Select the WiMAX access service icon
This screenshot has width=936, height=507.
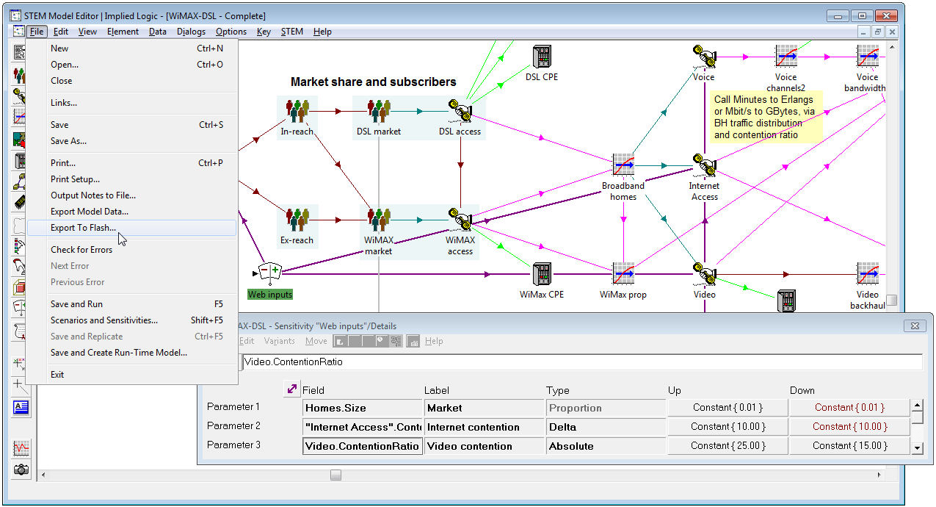pyautogui.click(x=460, y=220)
